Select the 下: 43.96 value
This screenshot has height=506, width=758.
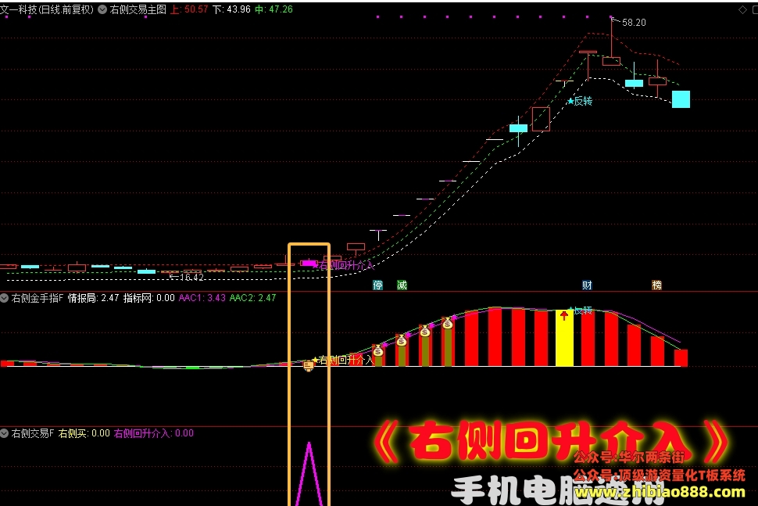[231, 9]
